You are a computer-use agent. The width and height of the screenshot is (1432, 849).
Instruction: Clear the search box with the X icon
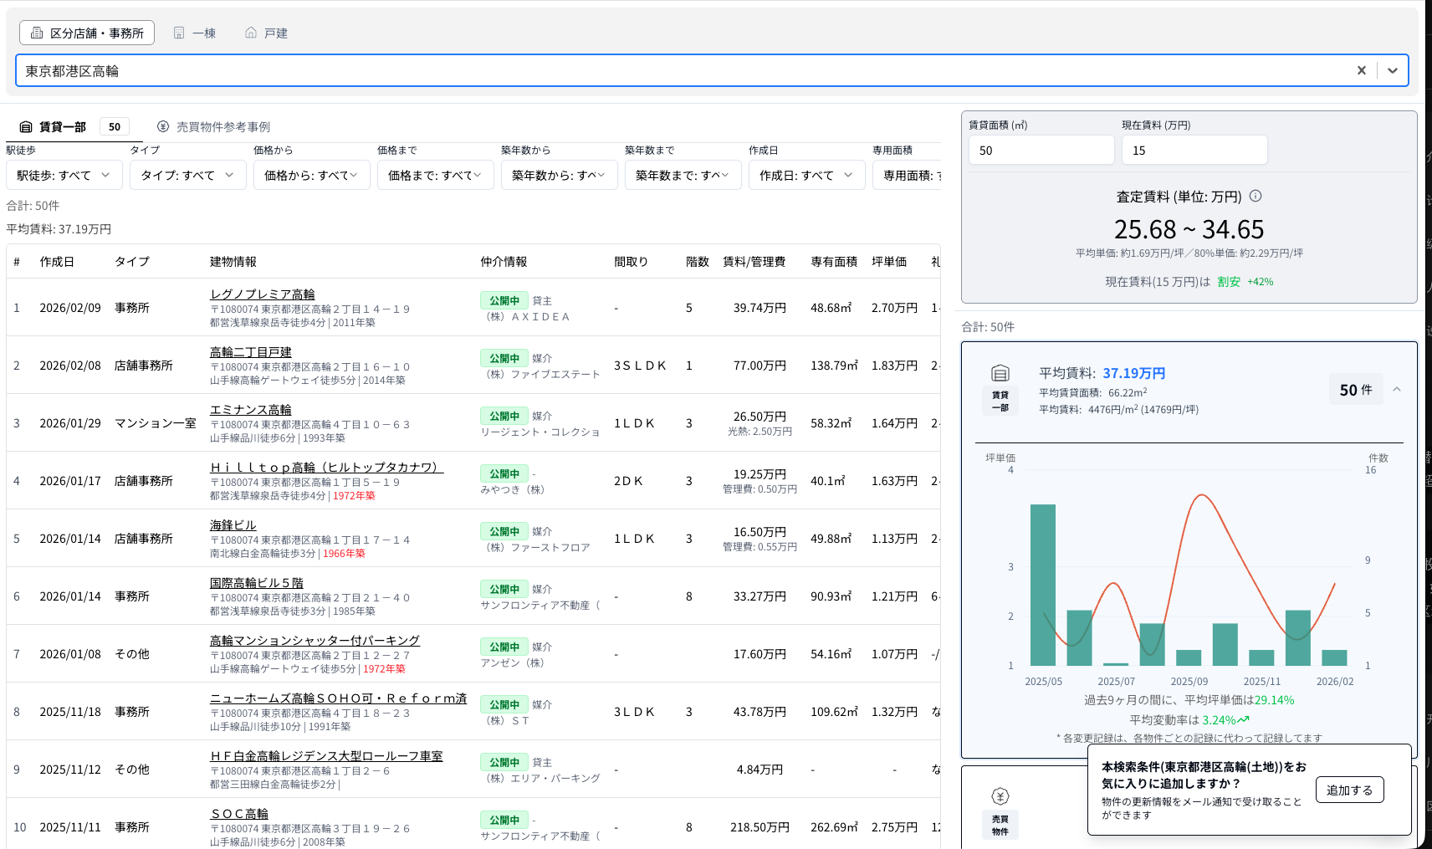coord(1362,70)
